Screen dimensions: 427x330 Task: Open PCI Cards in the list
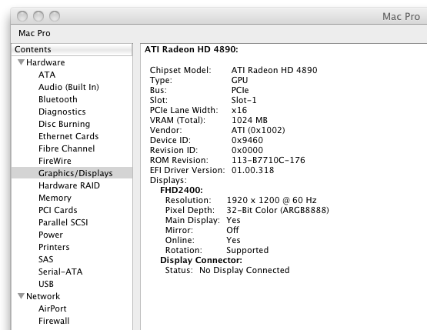pyautogui.click(x=58, y=210)
